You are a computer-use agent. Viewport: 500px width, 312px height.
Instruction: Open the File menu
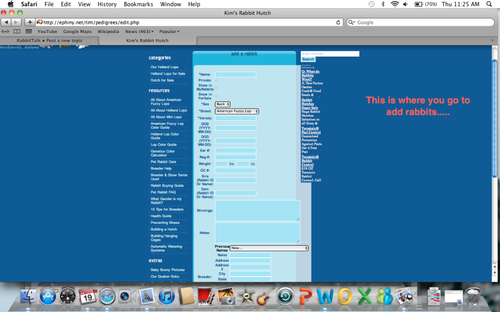tap(49, 4)
